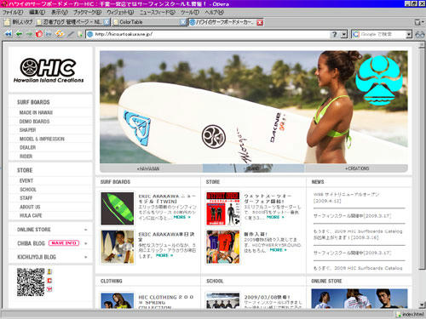Switch to the 忍者ブログ 管理ページ tab
Viewport: 426px width, 319px height.
pos(70,22)
